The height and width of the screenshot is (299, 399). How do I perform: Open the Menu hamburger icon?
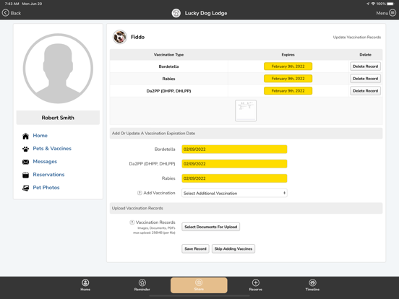point(392,13)
